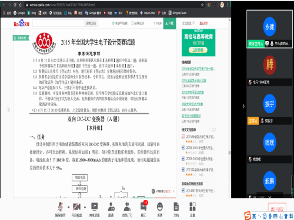Click the green 下载 download tab
294x220 pixels.
coord(169,23)
